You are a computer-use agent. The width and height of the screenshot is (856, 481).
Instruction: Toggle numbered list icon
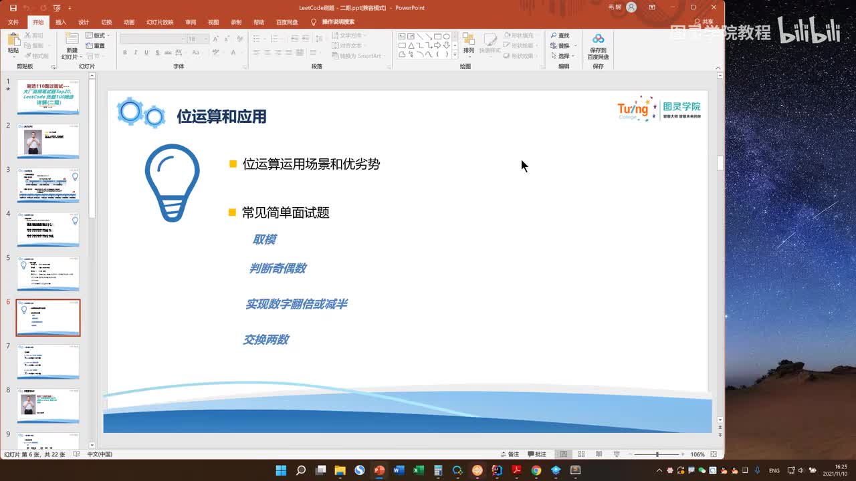tap(275, 39)
